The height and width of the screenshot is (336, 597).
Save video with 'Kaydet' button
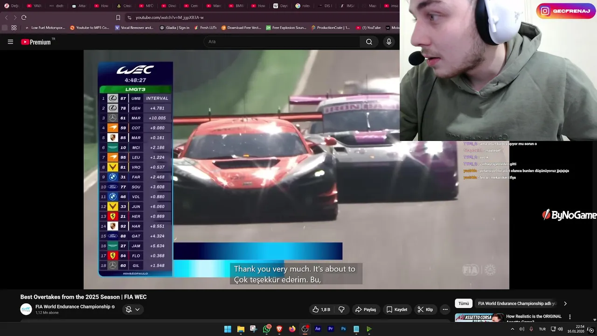[x=397, y=309]
